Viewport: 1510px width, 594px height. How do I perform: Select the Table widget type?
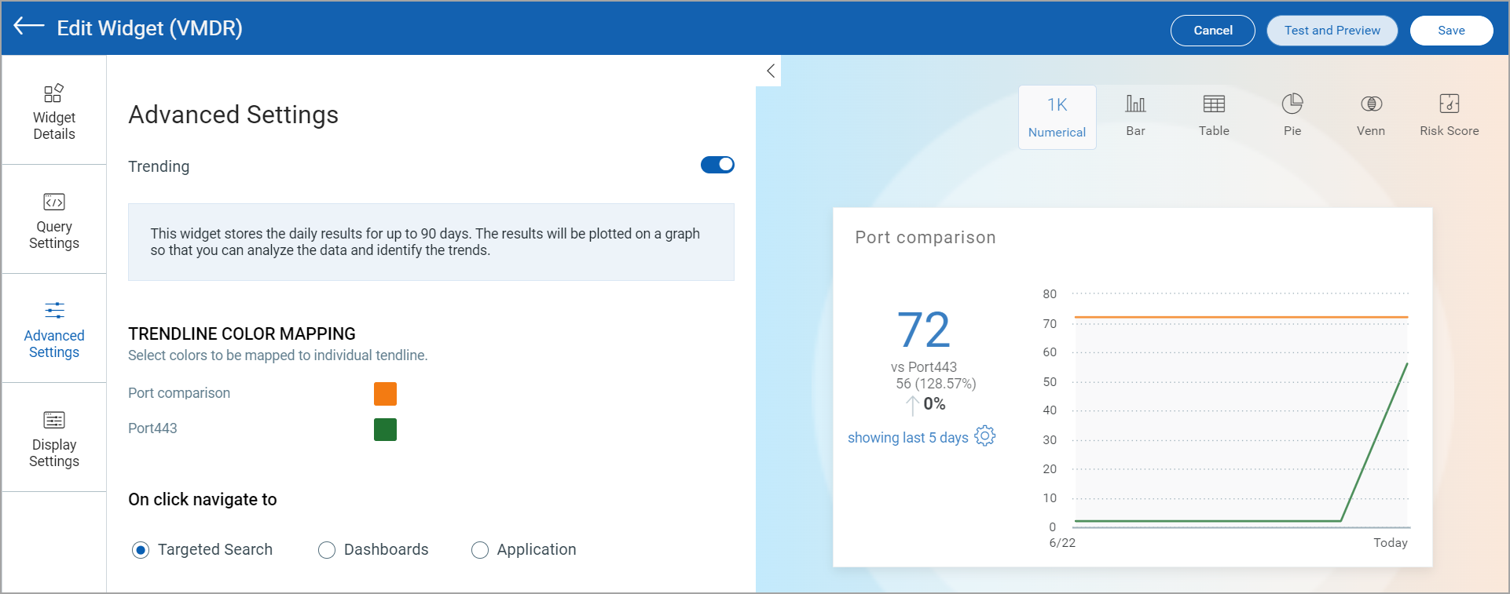(x=1214, y=115)
